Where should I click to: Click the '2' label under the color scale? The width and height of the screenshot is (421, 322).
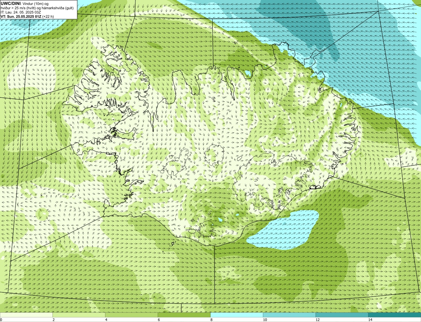tap(53, 320)
